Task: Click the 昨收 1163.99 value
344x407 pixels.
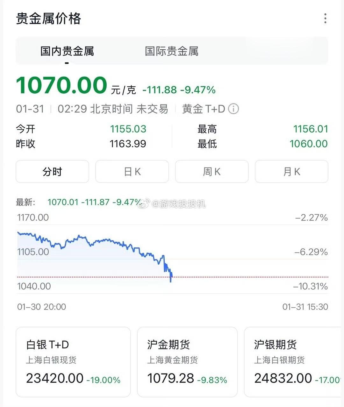Action: pyautogui.click(x=128, y=144)
